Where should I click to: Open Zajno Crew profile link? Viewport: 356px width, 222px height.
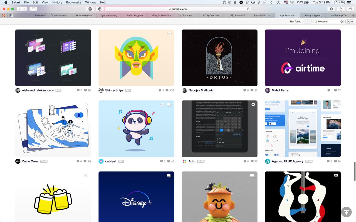30,161
